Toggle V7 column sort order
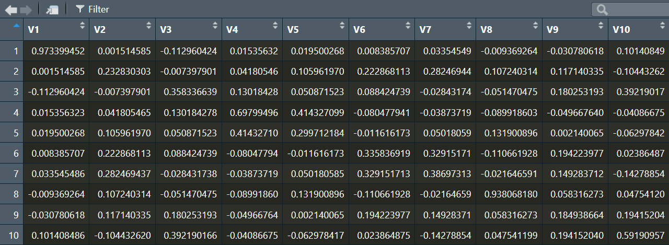 (x=469, y=25)
